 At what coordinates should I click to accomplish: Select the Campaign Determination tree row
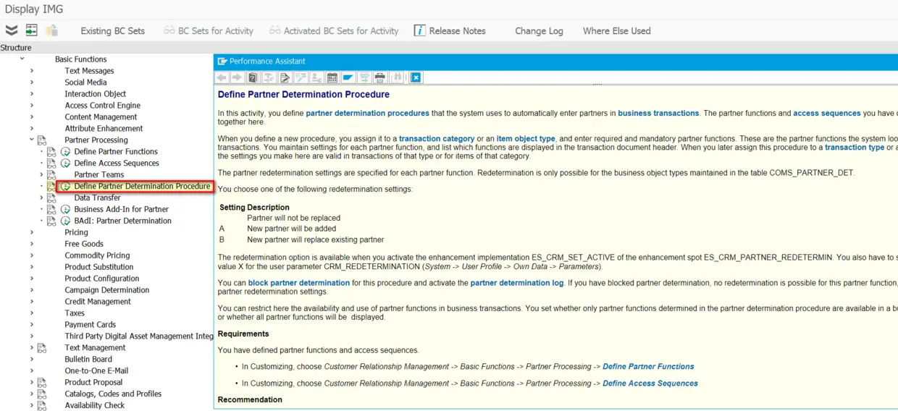click(106, 290)
